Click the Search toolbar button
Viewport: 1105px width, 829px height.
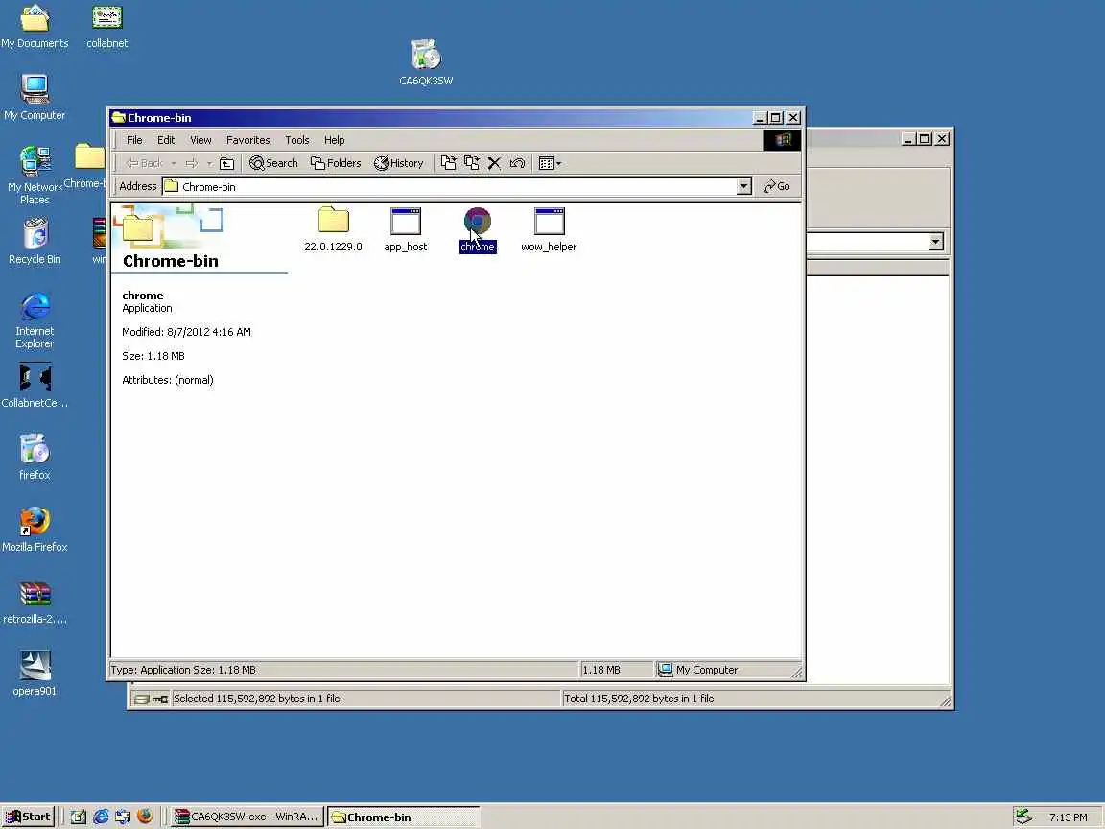pyautogui.click(x=273, y=163)
